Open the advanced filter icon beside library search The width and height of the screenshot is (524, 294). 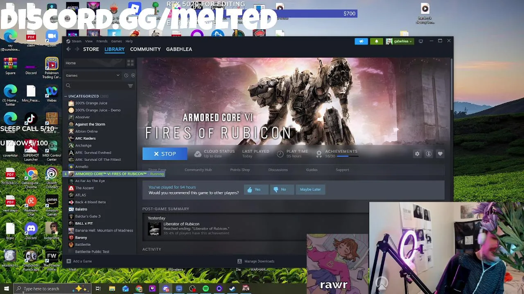(130, 85)
